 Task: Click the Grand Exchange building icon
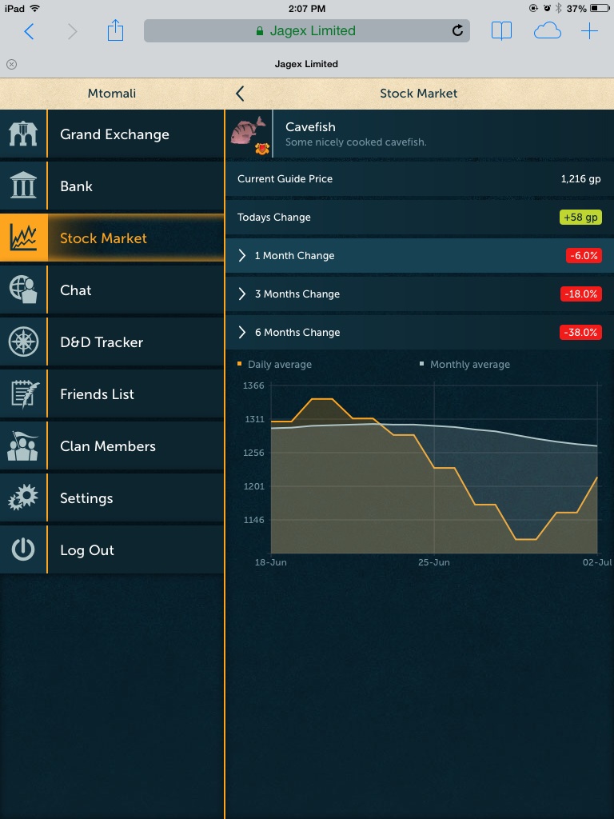click(x=23, y=134)
